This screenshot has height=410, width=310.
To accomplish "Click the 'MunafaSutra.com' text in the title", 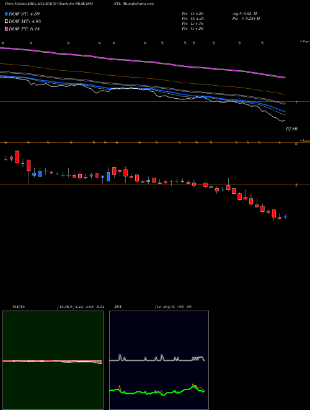I will 138,4.
